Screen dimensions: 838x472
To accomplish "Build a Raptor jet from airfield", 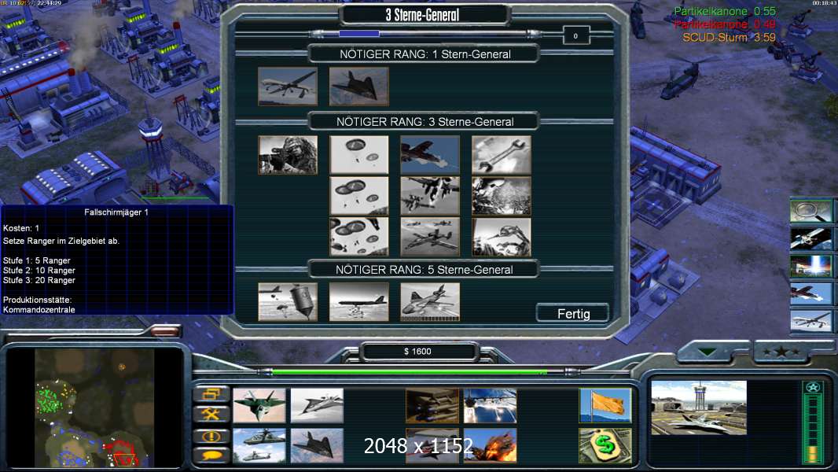I will 259,405.
